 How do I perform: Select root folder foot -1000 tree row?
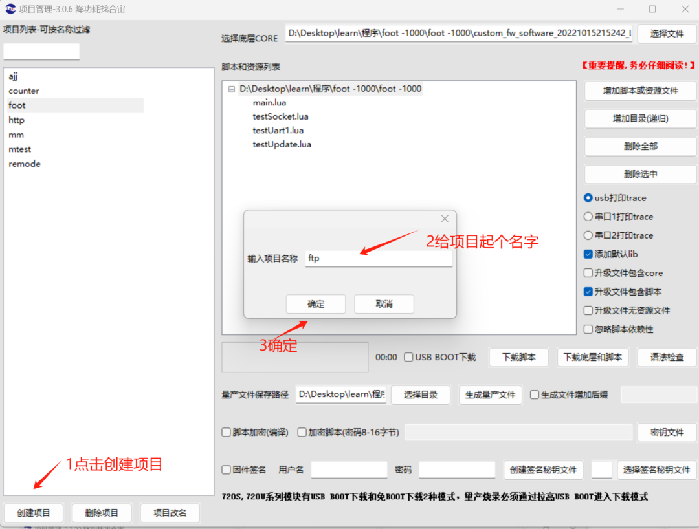click(330, 89)
